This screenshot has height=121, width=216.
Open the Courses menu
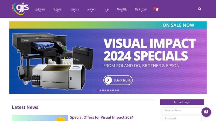[x=75, y=9]
